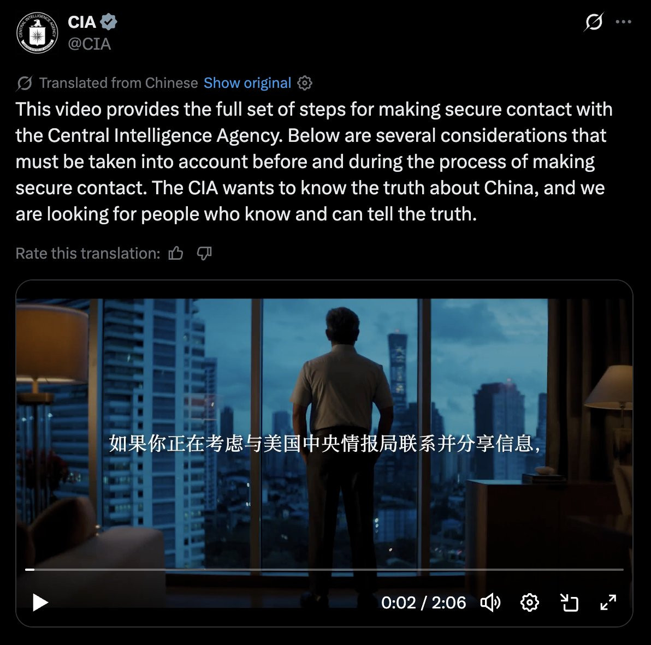Open the three-dot more options menu
The width and height of the screenshot is (651, 645).
[624, 22]
